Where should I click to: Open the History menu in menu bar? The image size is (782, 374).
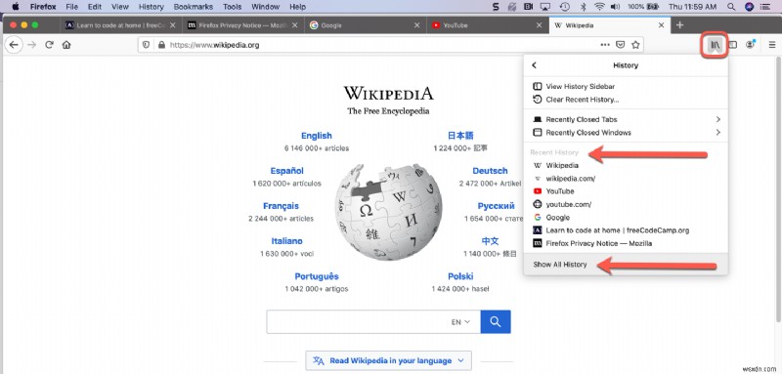click(151, 7)
